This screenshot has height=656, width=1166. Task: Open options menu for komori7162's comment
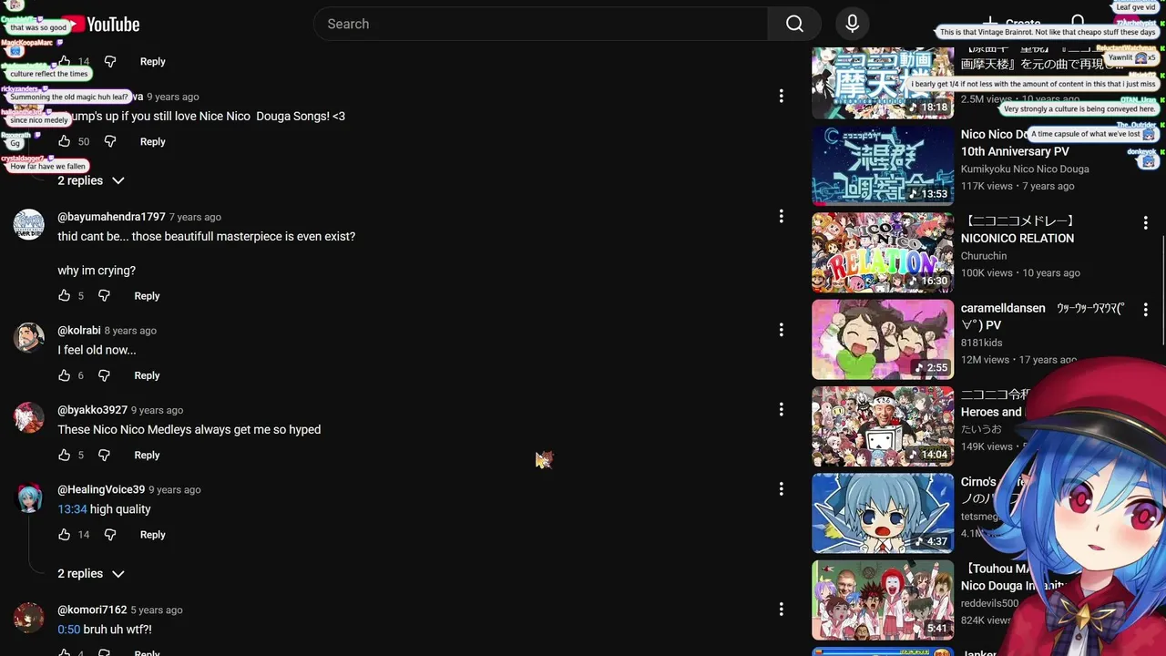781,610
